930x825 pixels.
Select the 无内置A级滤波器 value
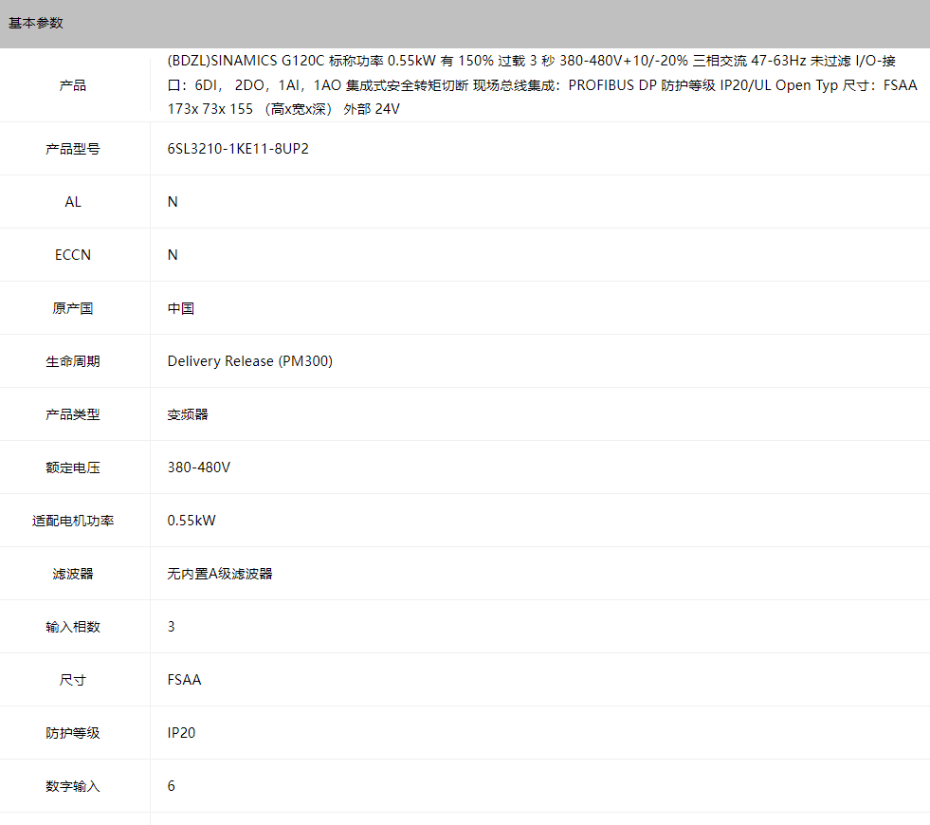point(220,574)
